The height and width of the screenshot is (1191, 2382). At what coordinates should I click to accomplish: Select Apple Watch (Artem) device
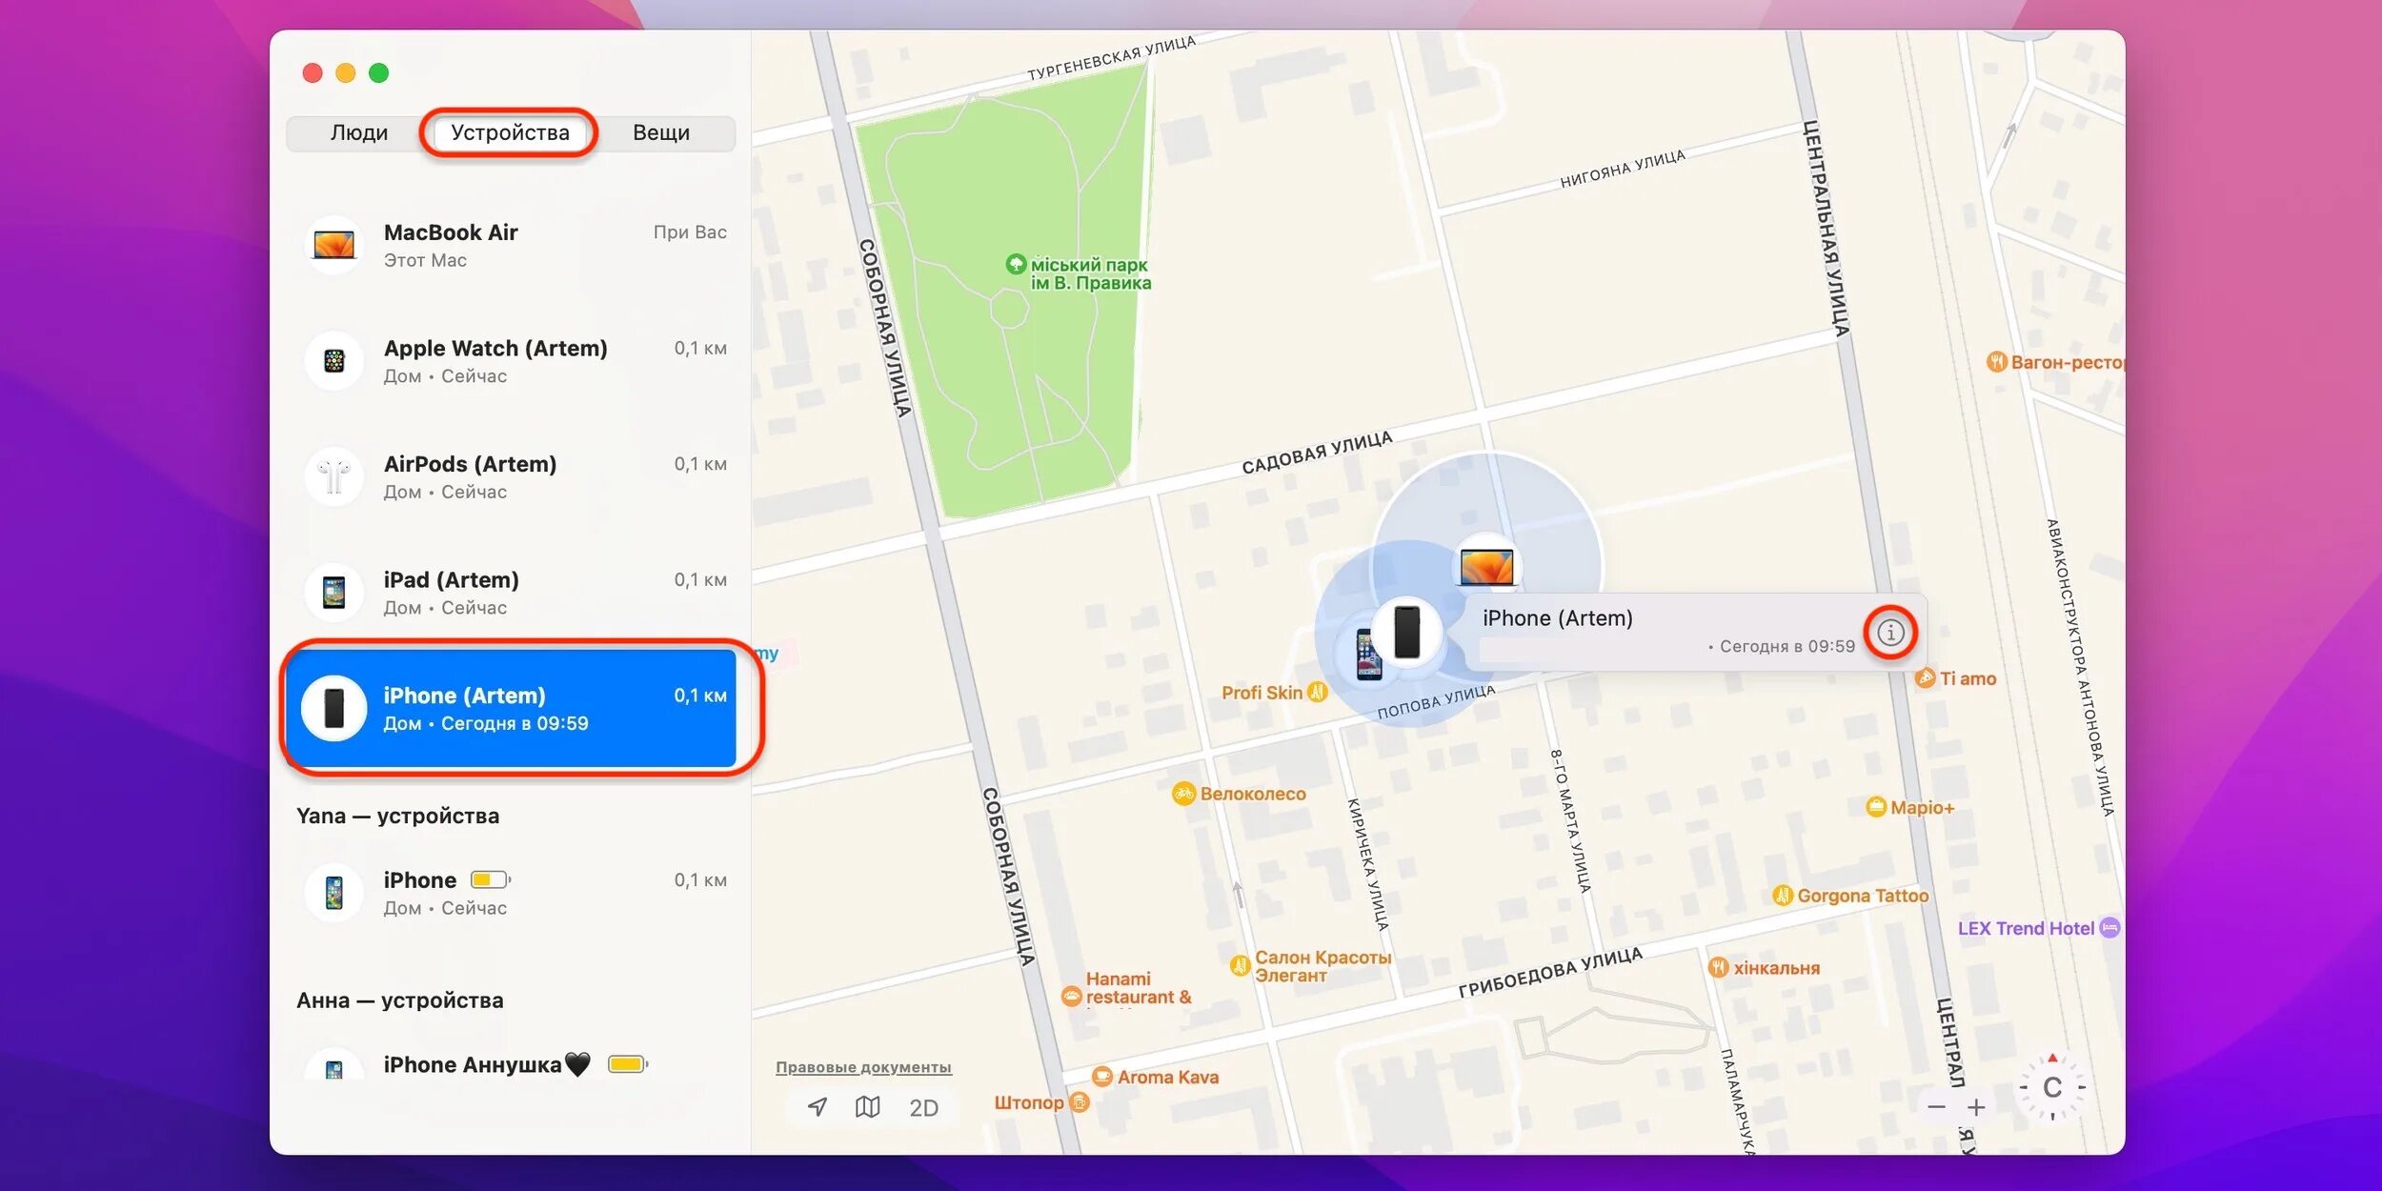tap(515, 361)
